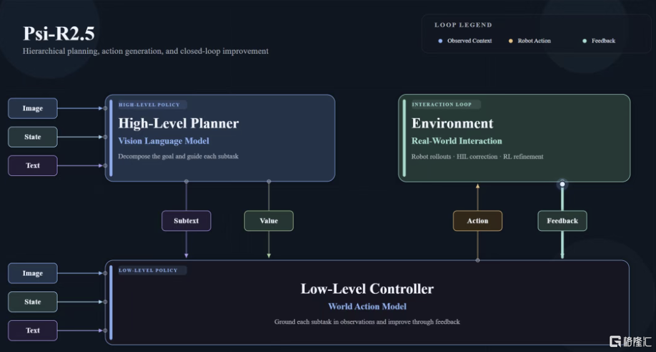Select the Feedback connector box

562,221
